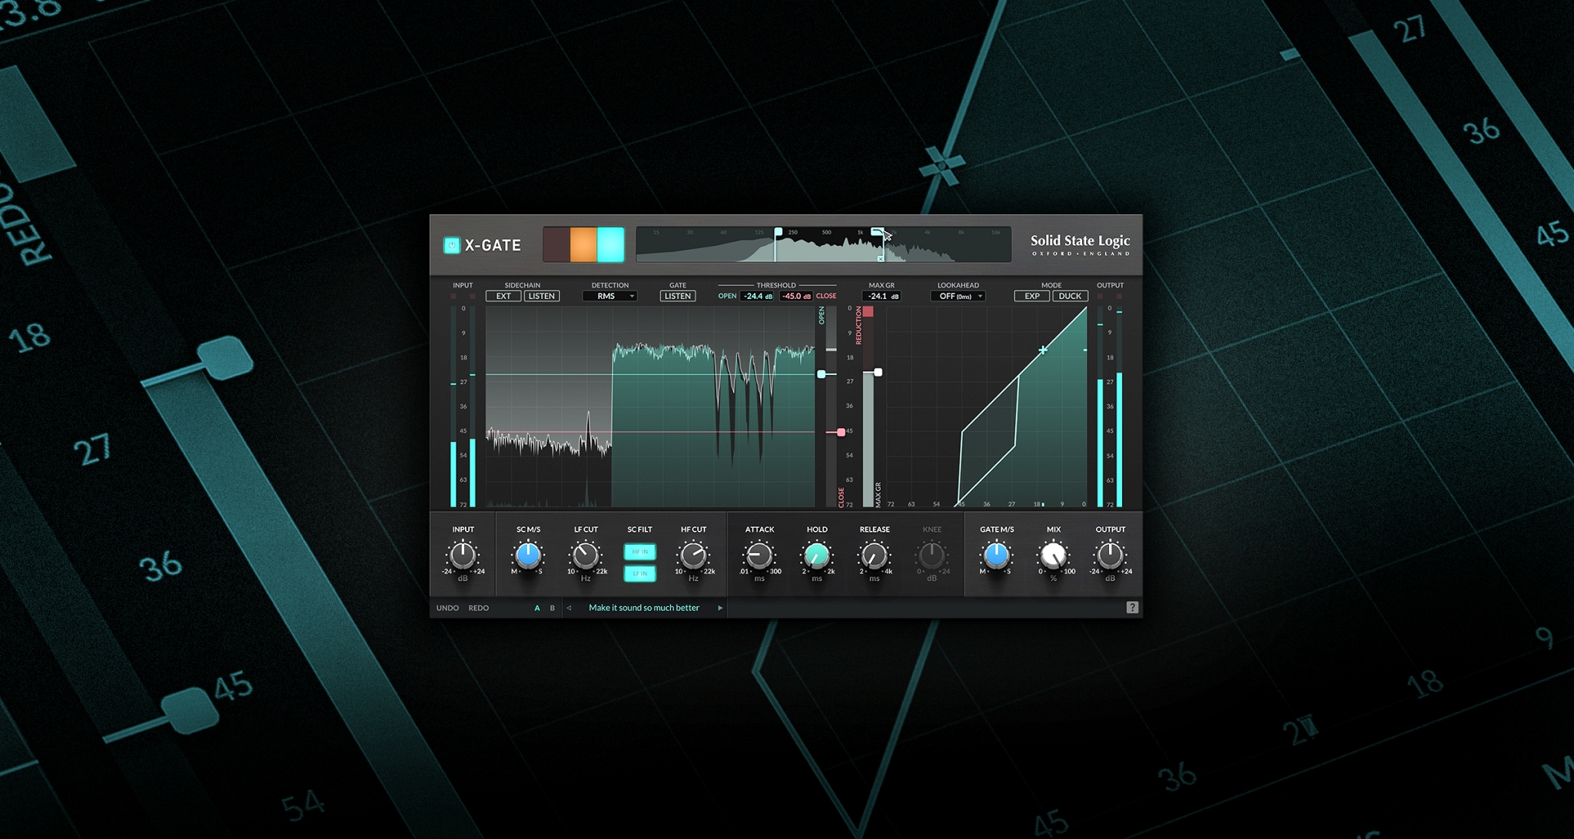This screenshot has width=1574, height=839.
Task: Switch to preset slot B
Action: [552, 608]
